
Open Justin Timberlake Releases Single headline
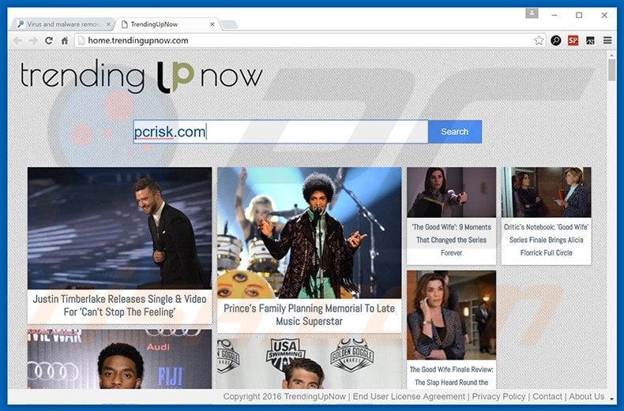click(x=119, y=305)
